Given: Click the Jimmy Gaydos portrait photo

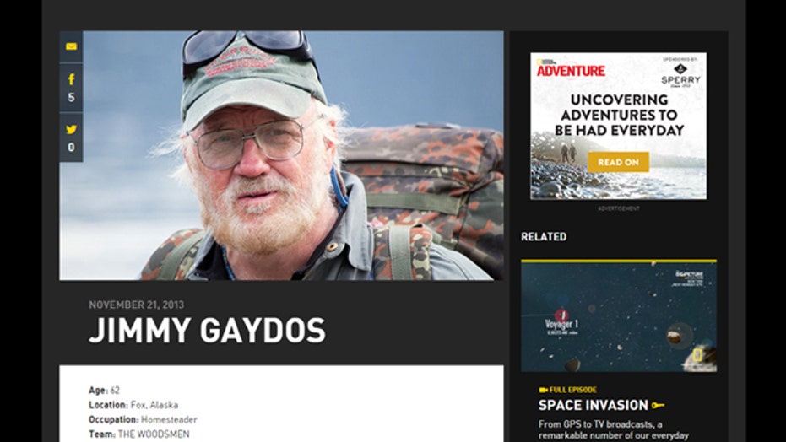Looking at the screenshot, I should click(x=281, y=155).
